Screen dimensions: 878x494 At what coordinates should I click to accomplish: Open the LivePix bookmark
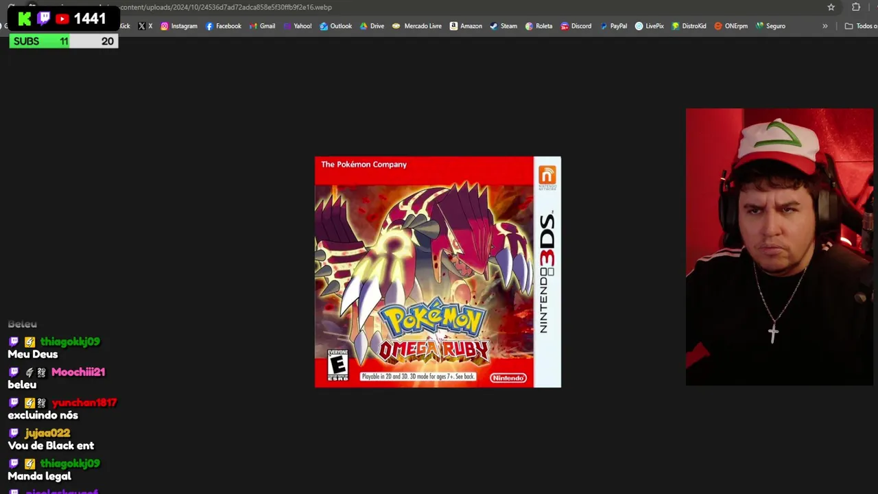650,26
